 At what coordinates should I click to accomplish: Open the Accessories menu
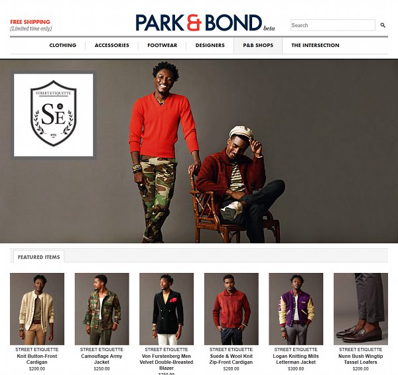[111, 46]
